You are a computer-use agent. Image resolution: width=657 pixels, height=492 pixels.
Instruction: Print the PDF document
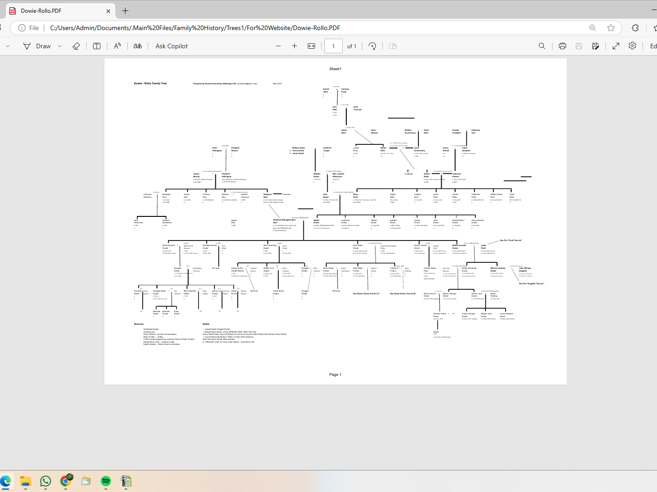click(x=563, y=46)
